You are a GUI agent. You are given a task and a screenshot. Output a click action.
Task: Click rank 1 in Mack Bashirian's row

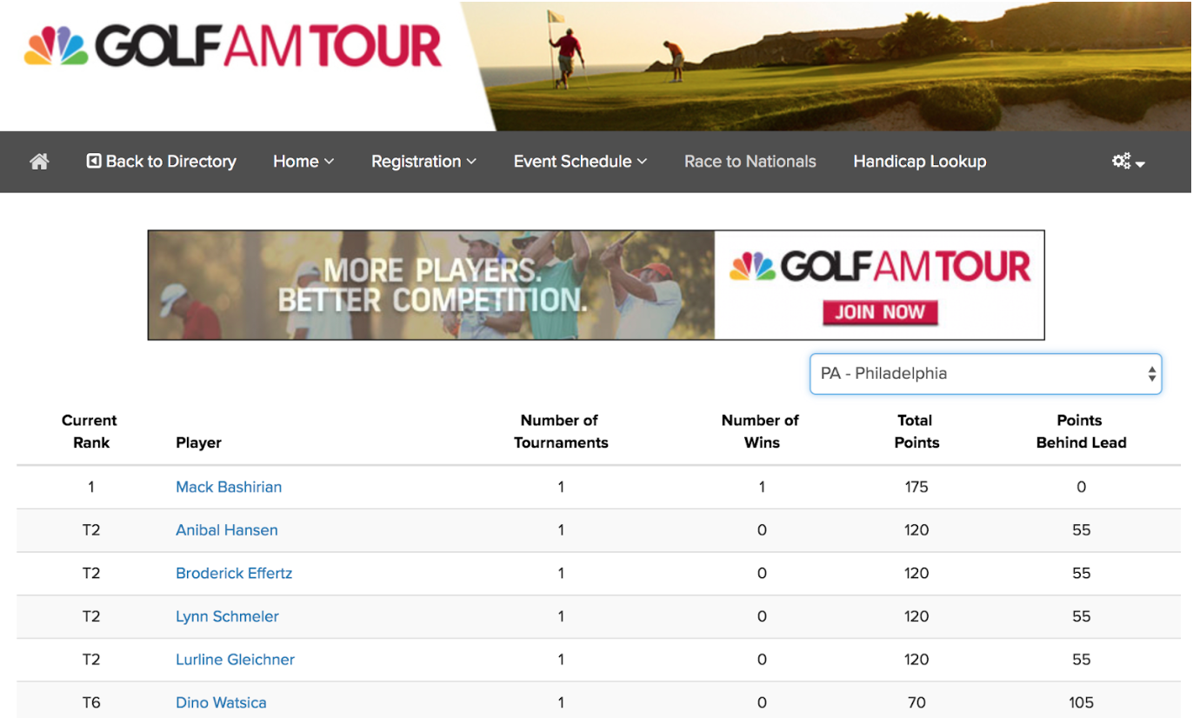point(90,487)
